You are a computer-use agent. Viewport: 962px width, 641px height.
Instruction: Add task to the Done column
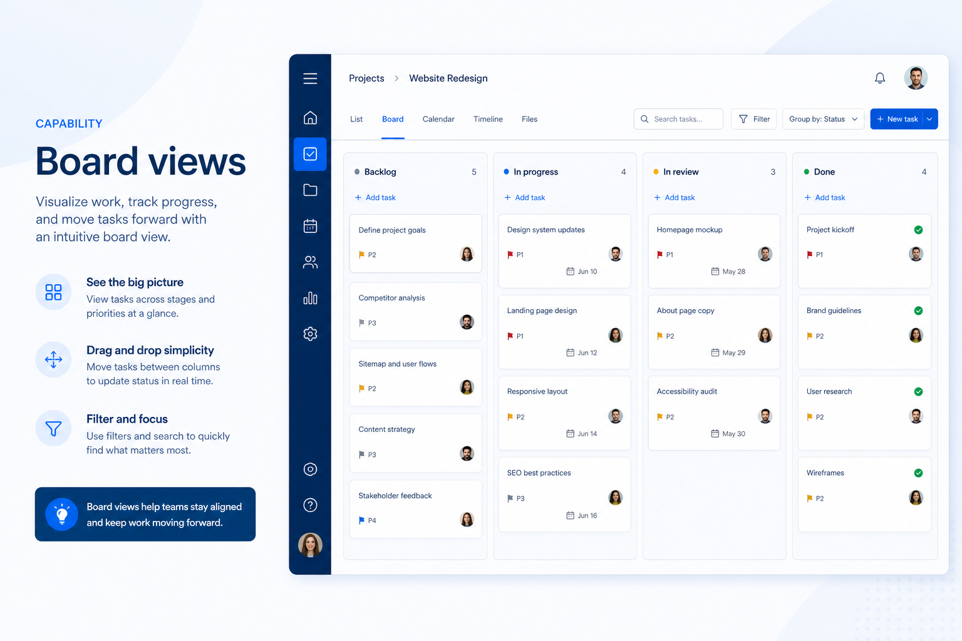click(x=825, y=198)
